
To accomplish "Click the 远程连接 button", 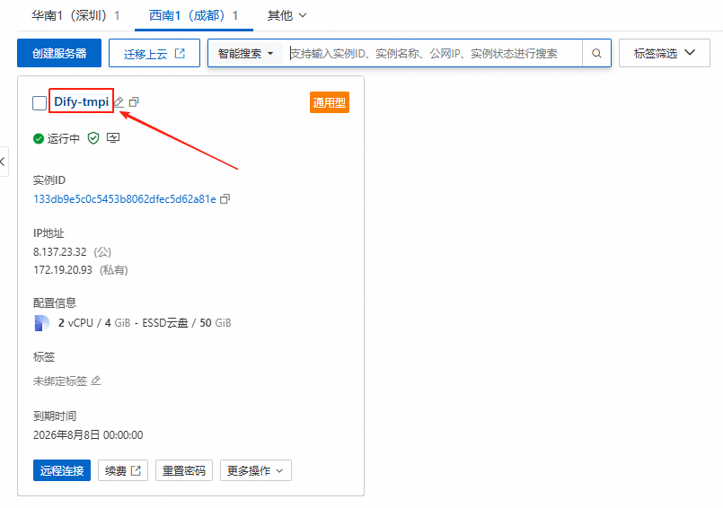I will 62,470.
